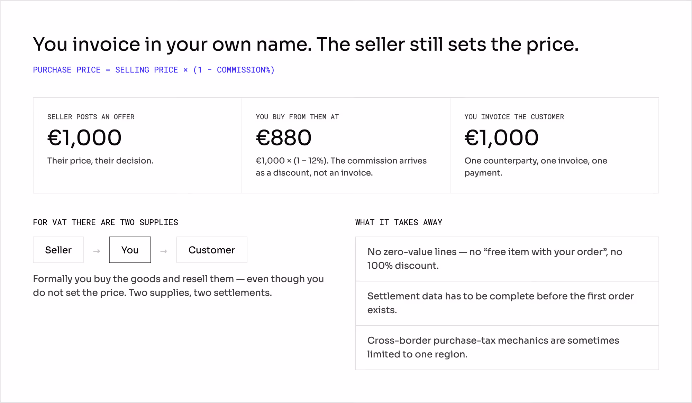
Task: Click the 'No zero-value lines' list item
Action: 507,259
